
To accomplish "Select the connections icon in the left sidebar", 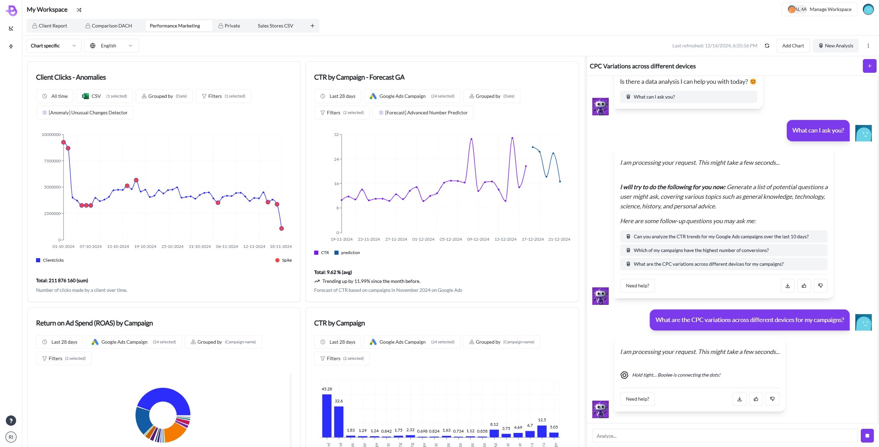I will click(x=11, y=28).
